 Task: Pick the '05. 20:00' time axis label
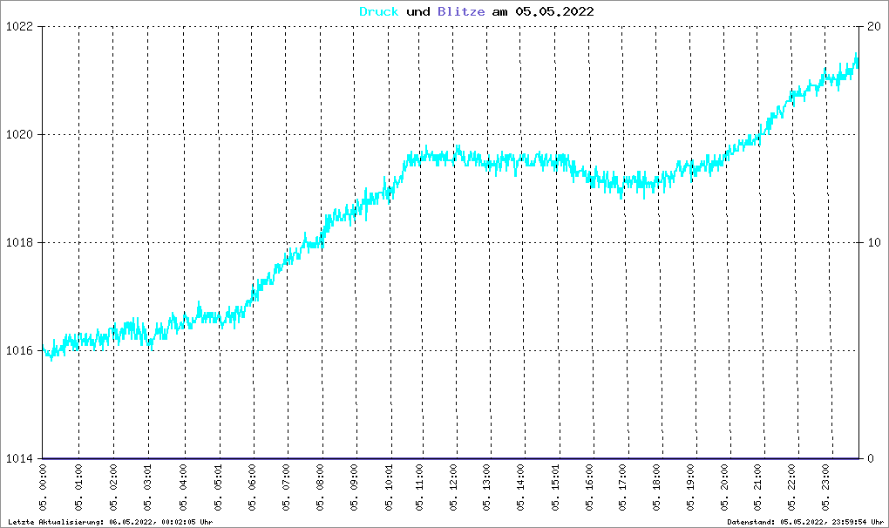(725, 488)
